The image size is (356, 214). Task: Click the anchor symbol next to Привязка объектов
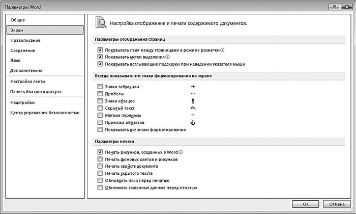[193, 123]
